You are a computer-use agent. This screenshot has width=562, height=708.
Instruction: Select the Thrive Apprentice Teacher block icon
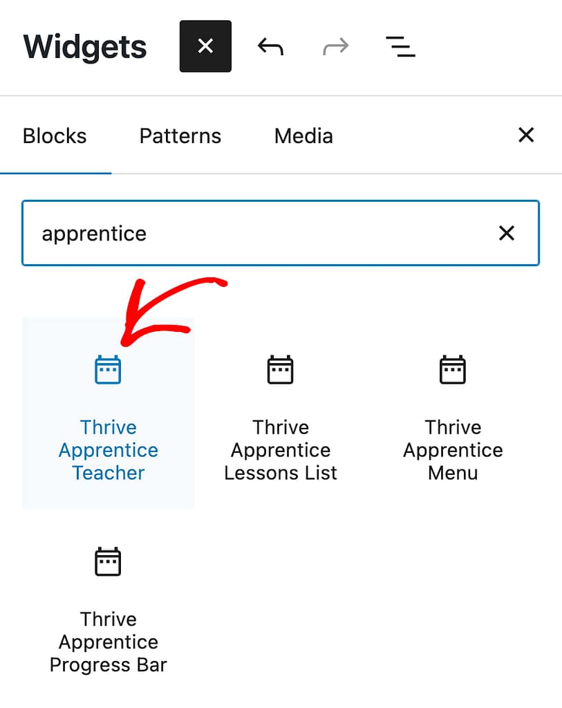pos(108,370)
